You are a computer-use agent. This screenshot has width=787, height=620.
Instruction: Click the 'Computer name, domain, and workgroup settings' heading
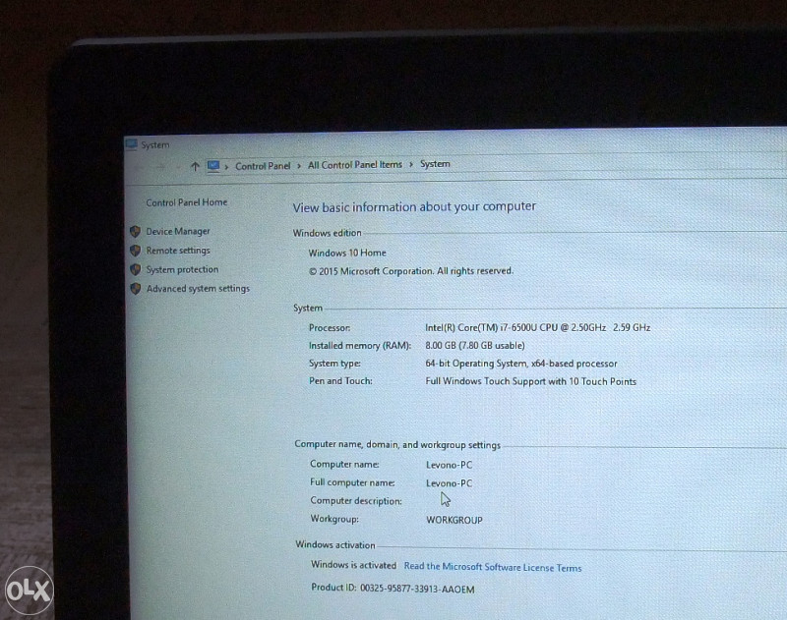tap(397, 444)
